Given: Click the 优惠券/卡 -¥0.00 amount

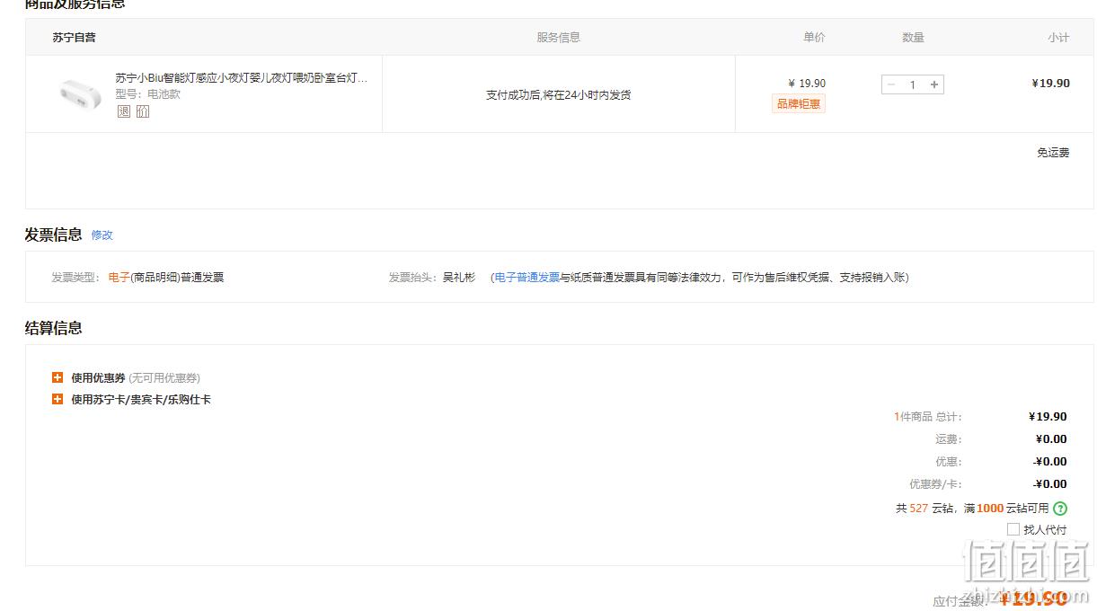Looking at the screenshot, I should (1049, 484).
